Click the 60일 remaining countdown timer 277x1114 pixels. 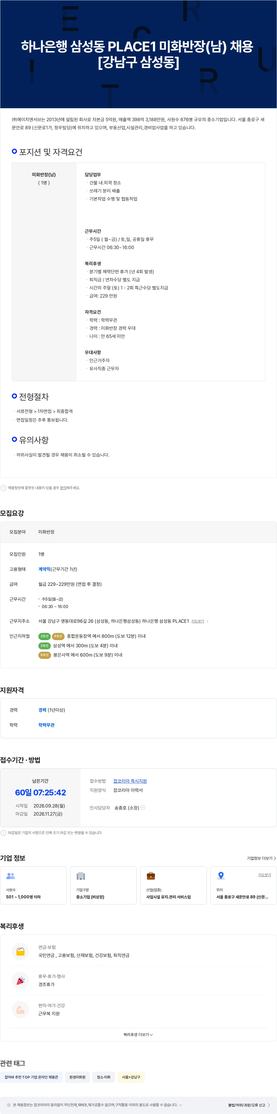coord(40,792)
